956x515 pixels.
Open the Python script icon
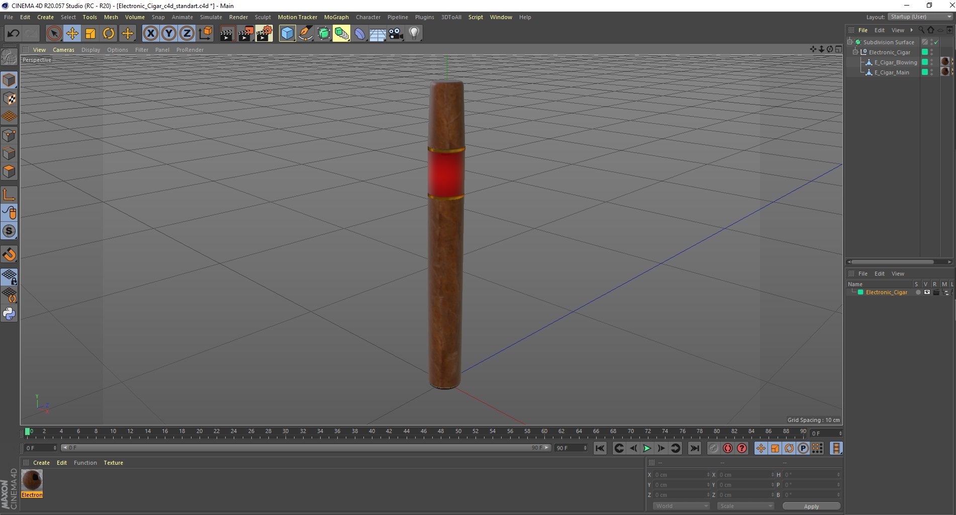pyautogui.click(x=9, y=314)
